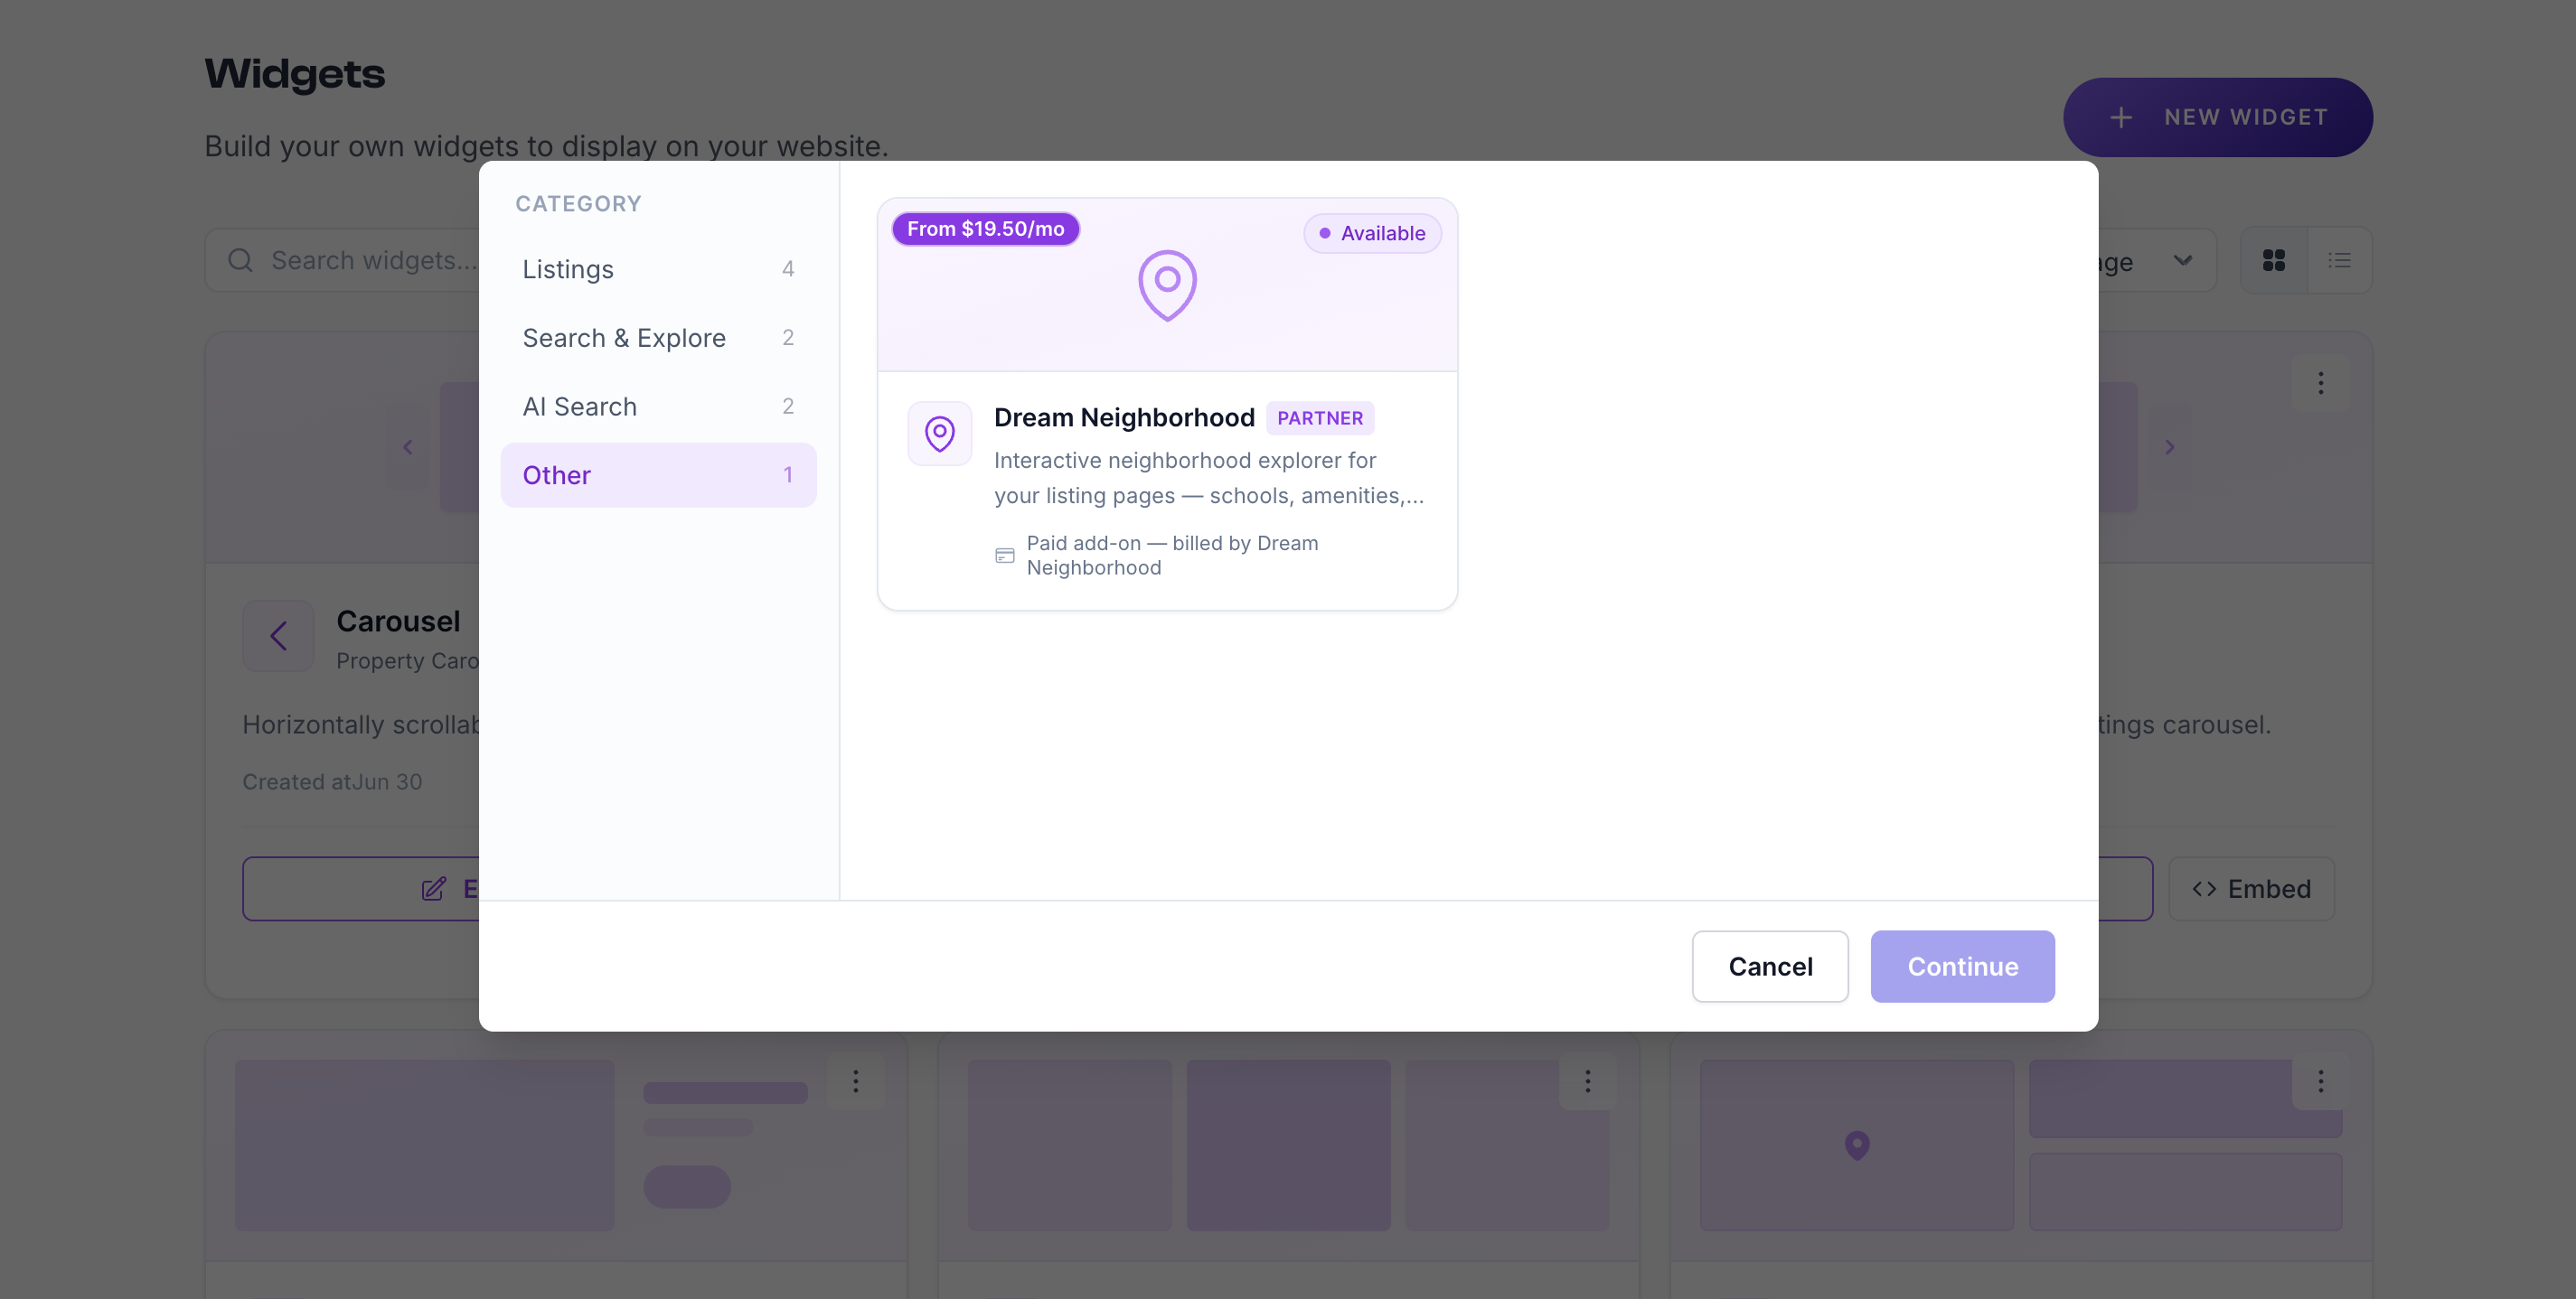Screen dimensions: 2576x1299
Task: Click the credit card billing icon
Action: point(1005,556)
